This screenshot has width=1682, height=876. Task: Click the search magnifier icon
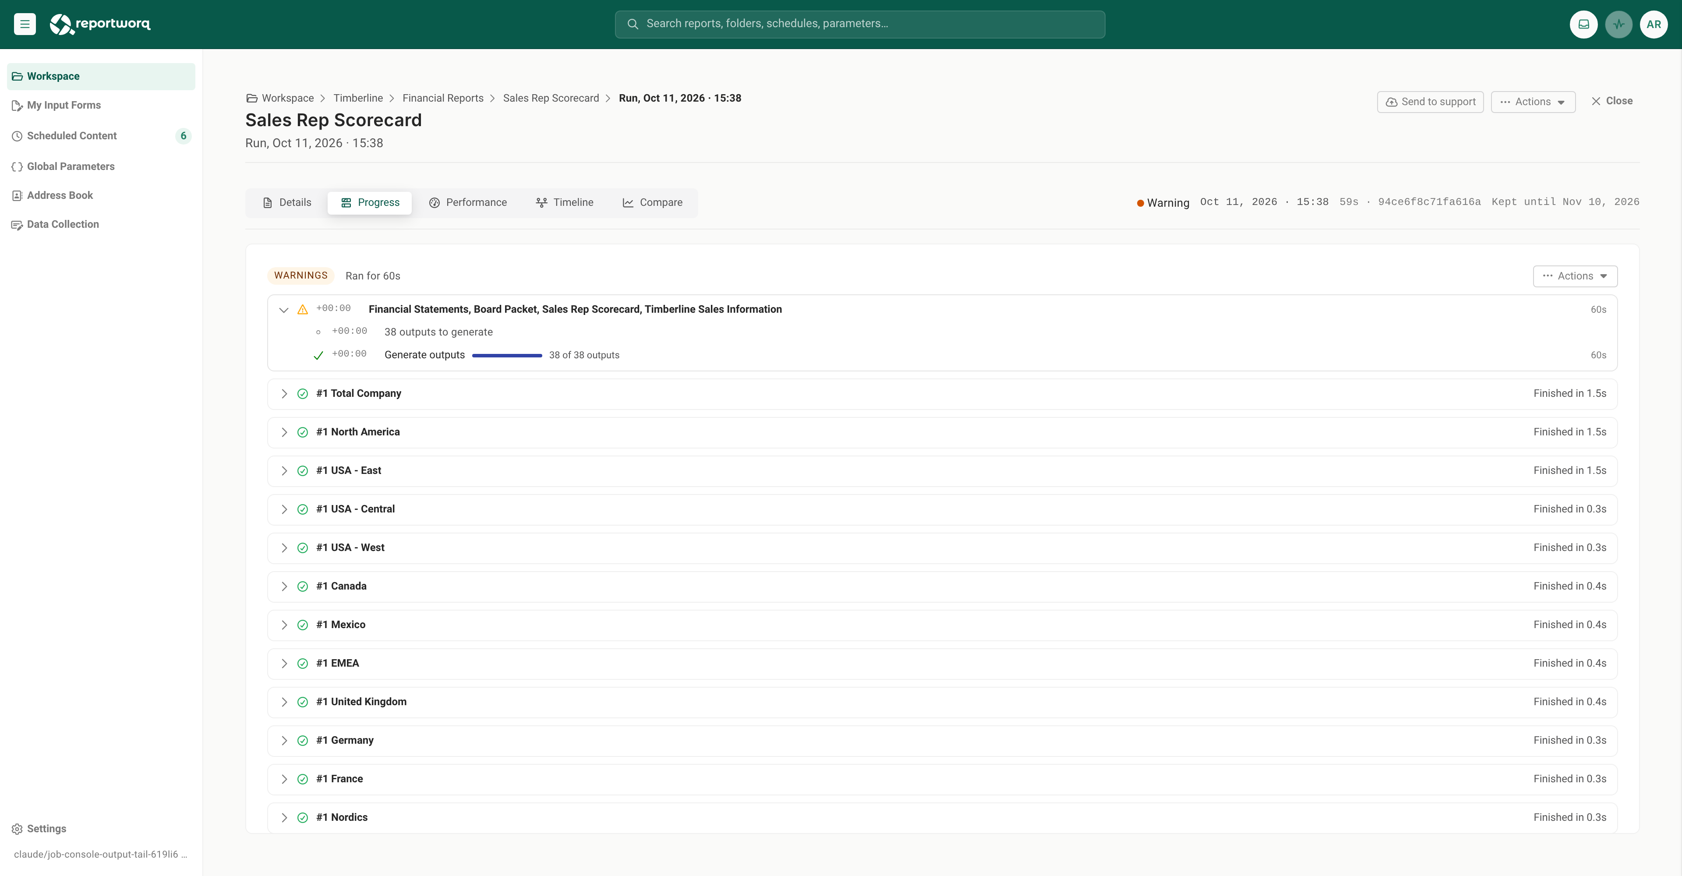pos(632,24)
